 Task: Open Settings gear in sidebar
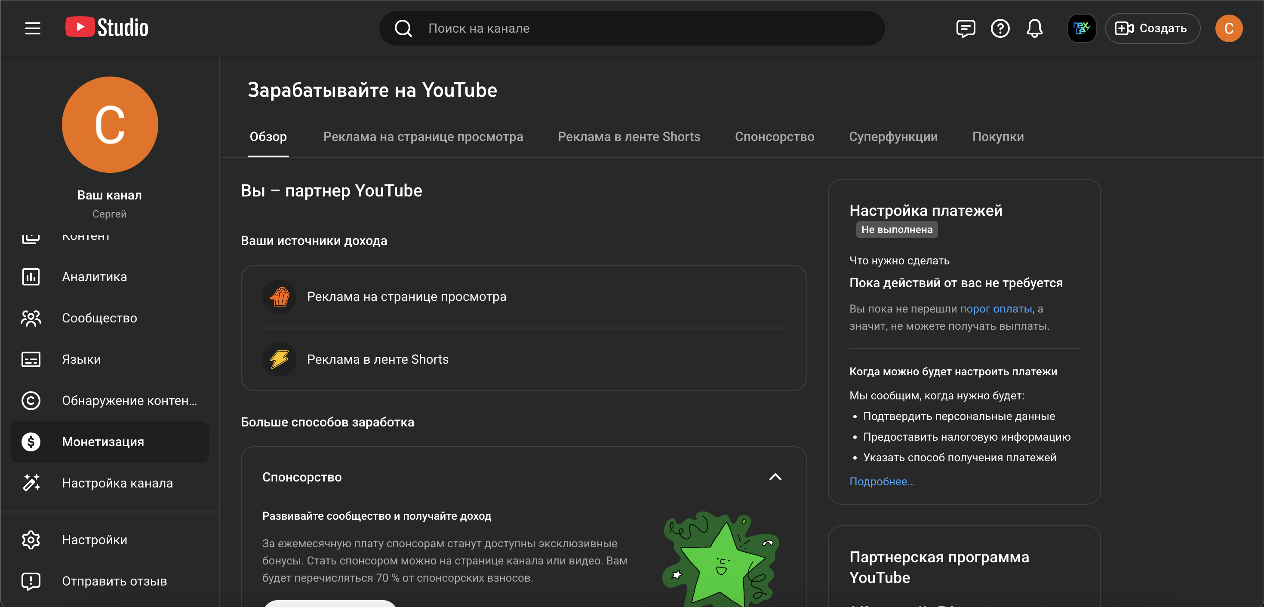94,540
